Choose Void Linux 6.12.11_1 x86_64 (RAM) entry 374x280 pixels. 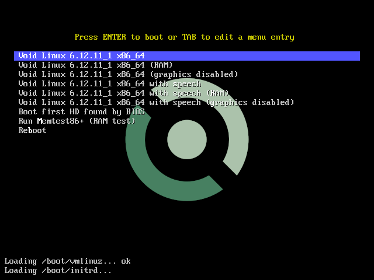click(x=95, y=65)
